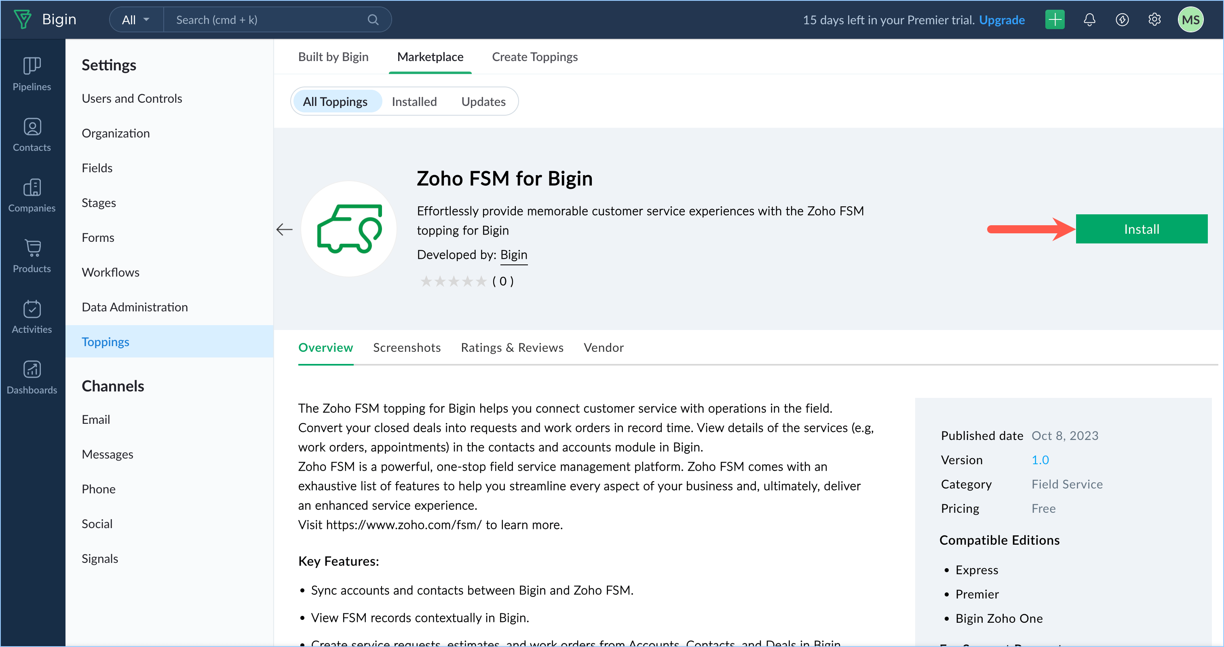Click version 1.0 link
Screen dimensions: 1224x647
pos(1040,460)
